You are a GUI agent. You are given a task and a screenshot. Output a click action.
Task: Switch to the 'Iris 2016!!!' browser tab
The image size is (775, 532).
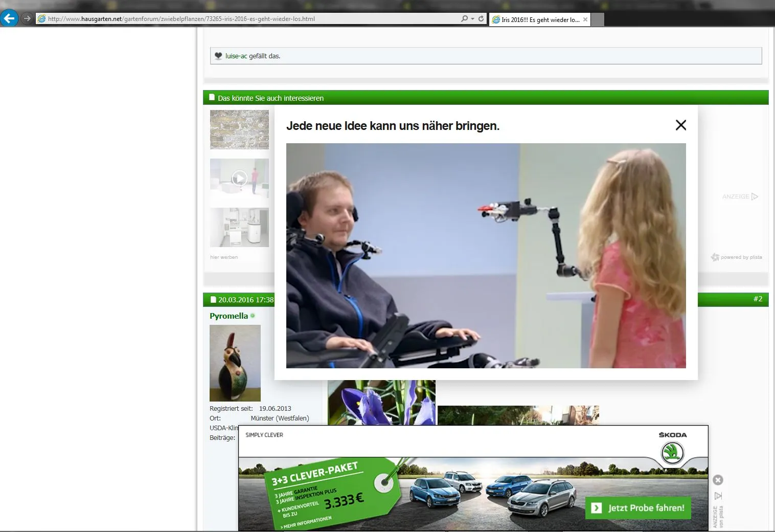pos(537,19)
